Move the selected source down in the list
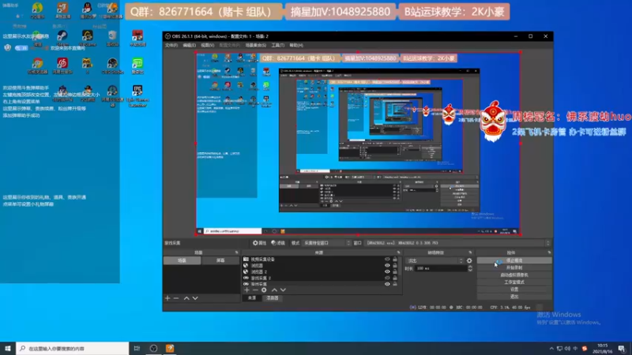The image size is (632, 355). pos(283,290)
